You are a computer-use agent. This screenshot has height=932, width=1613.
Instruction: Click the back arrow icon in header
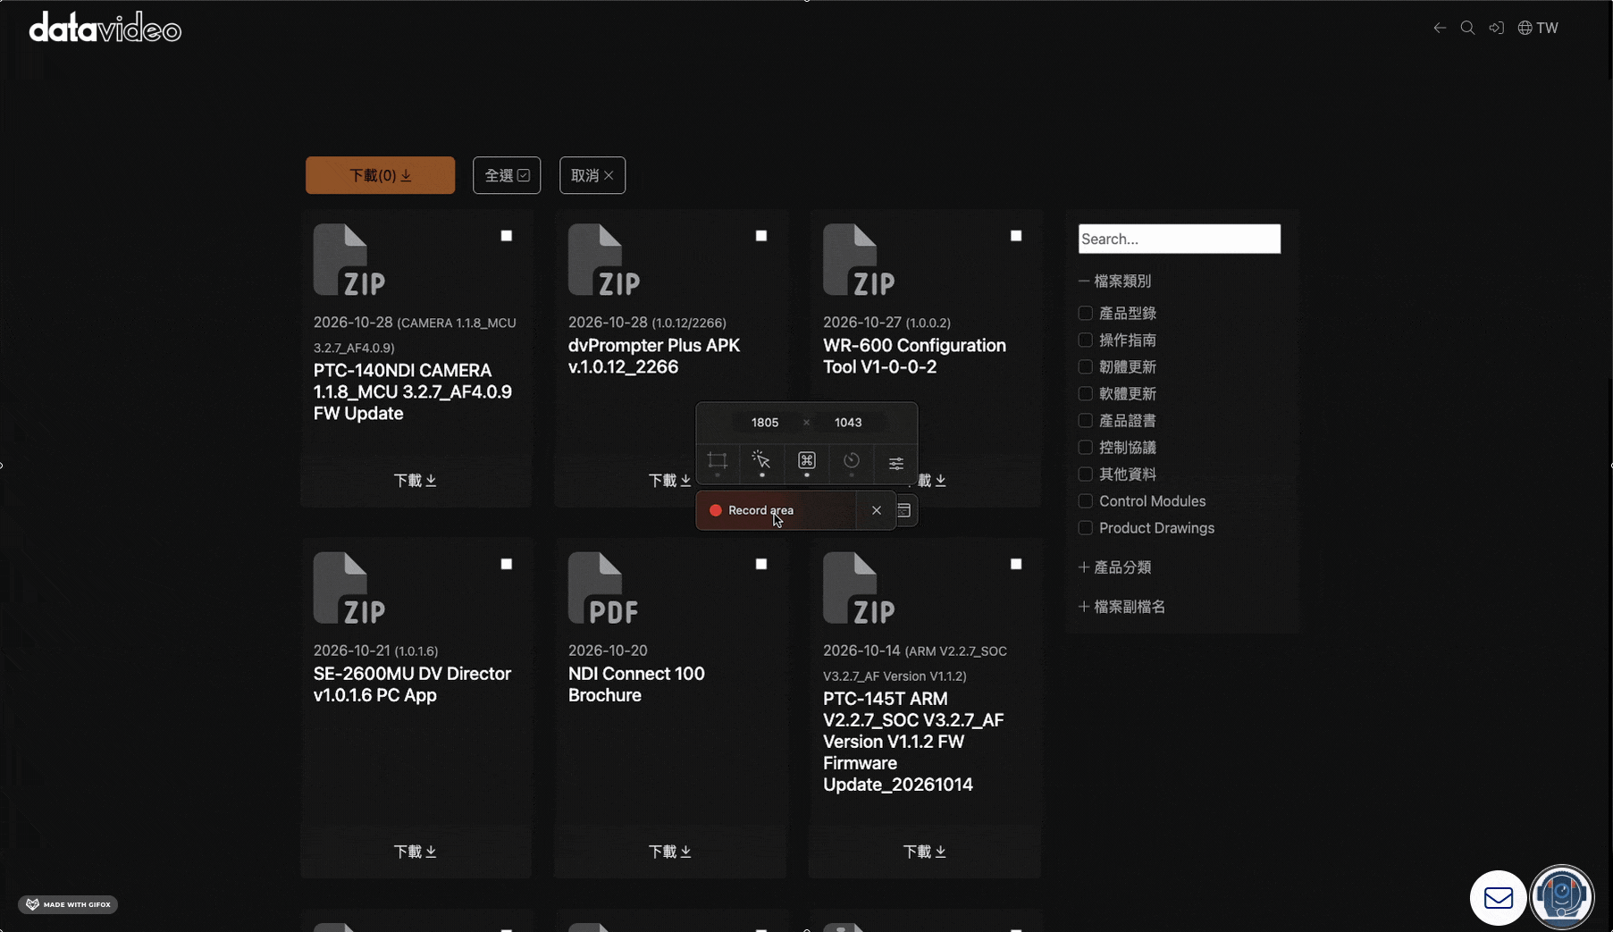point(1440,28)
